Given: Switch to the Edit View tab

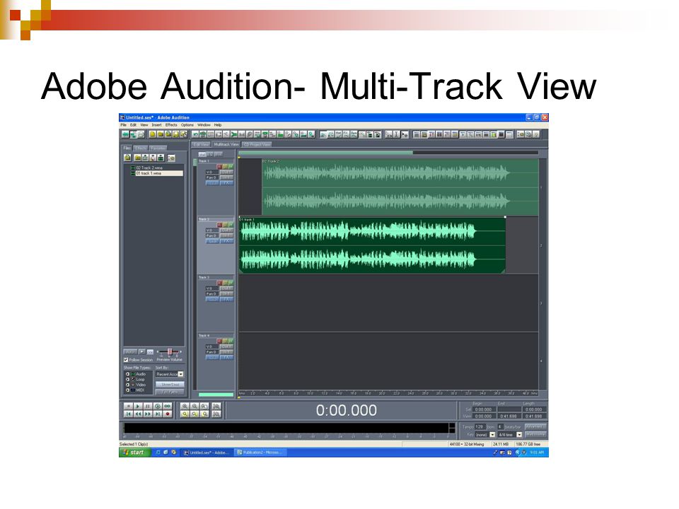Looking at the screenshot, I should tap(201, 144).
